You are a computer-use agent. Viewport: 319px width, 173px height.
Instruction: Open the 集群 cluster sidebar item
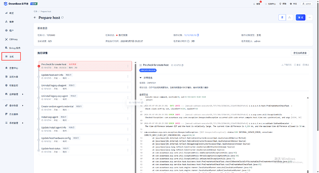(12, 22)
